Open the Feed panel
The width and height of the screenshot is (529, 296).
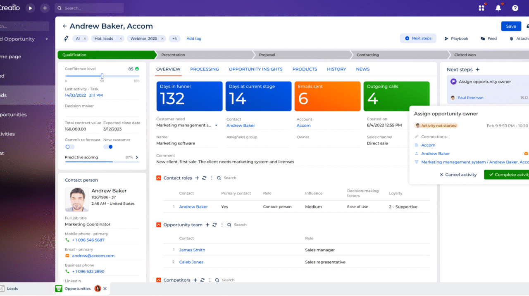coord(488,38)
